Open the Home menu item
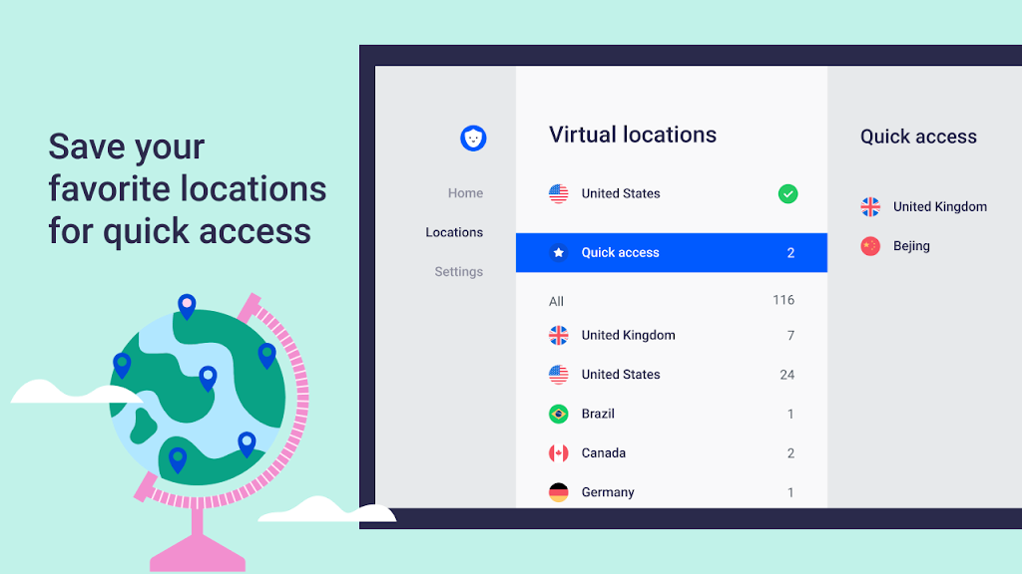The height and width of the screenshot is (574, 1022). pos(465,193)
